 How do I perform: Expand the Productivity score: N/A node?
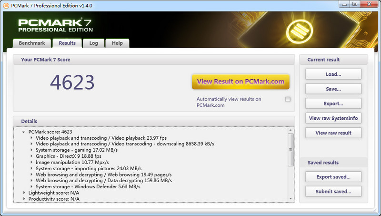click(x=24, y=199)
